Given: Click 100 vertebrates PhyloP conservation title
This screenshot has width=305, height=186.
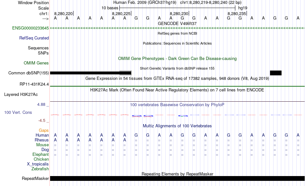Looking at the screenshot, I should coord(177,105).
